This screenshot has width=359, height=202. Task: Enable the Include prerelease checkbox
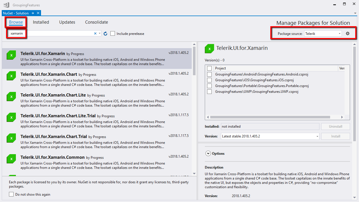coord(113,33)
